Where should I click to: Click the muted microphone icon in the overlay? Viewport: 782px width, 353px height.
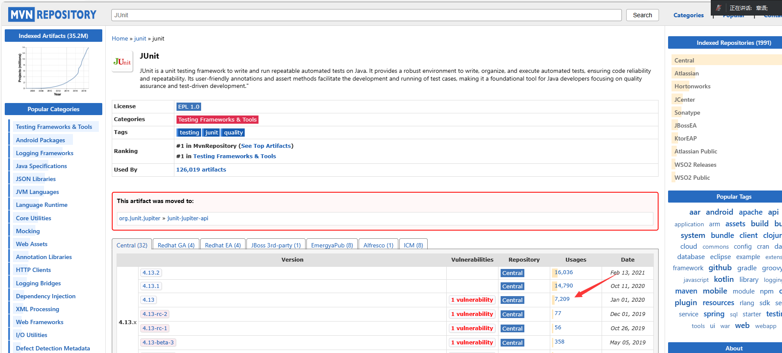(719, 8)
